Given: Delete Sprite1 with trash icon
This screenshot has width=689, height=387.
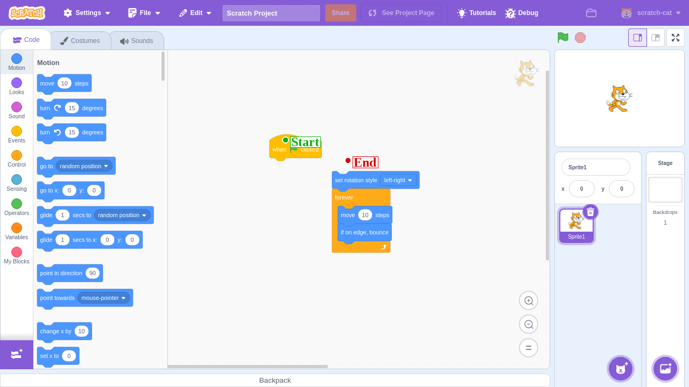Looking at the screenshot, I should (590, 212).
